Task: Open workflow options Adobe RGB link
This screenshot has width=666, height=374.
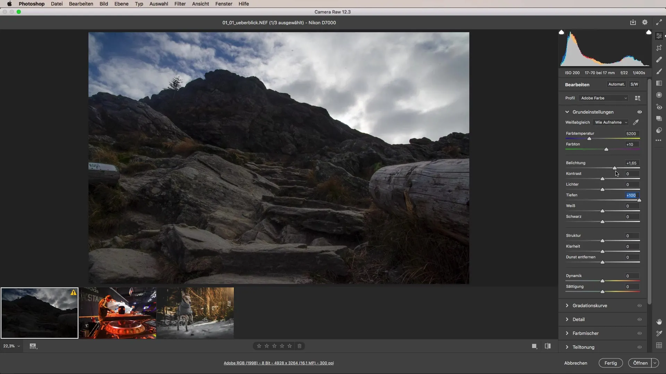Action: click(279, 363)
